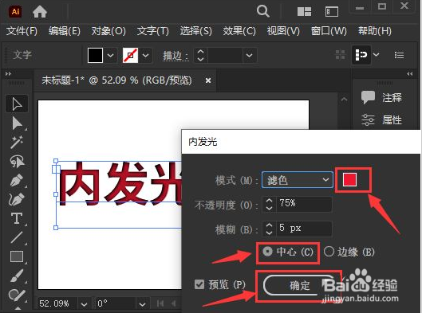Collapse the right panel double arrows
Screen dimensions: 422x313
pos(409,73)
